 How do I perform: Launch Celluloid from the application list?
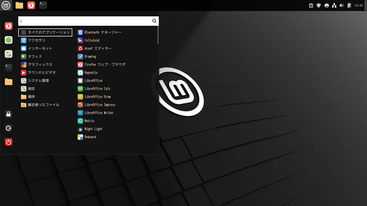tap(116, 40)
